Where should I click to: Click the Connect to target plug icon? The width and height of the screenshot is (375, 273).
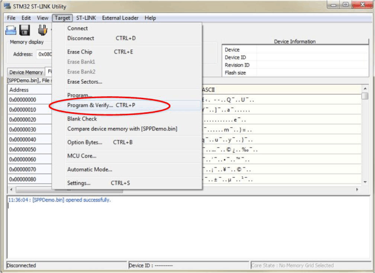click(43, 30)
